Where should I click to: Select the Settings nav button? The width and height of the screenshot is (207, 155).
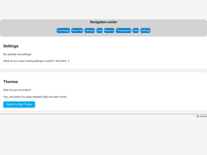click(x=145, y=31)
